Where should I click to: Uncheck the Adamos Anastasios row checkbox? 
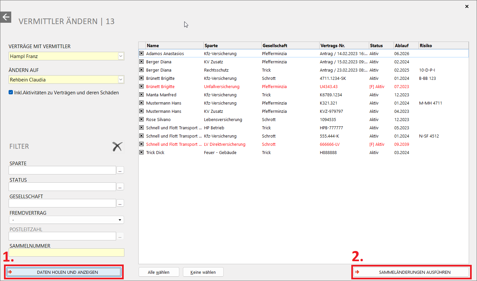142,53
